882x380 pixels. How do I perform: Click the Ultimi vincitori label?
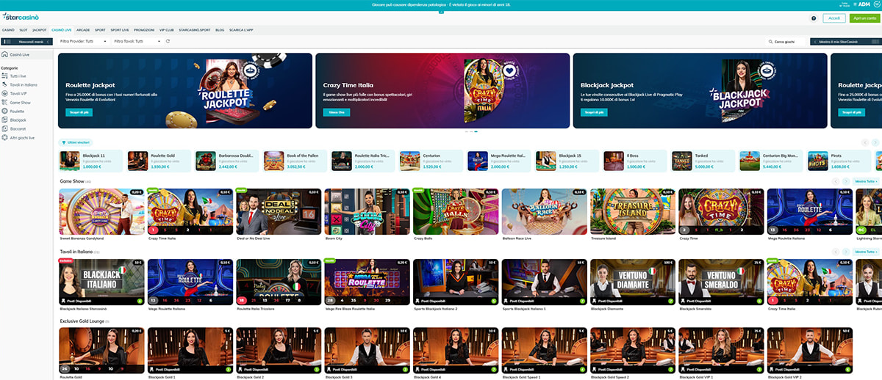click(75, 142)
